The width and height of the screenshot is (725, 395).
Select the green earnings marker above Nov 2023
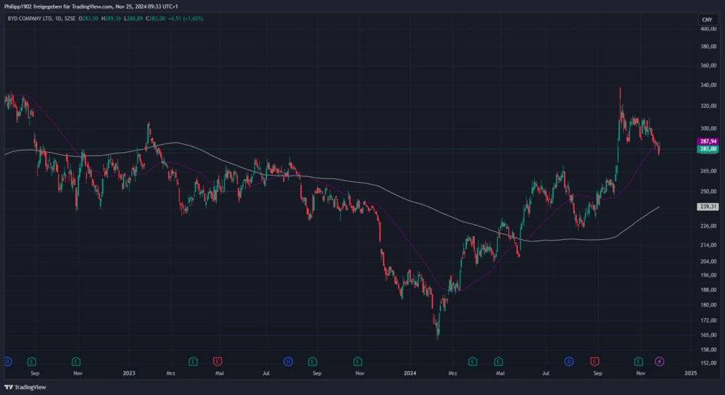[357, 360]
